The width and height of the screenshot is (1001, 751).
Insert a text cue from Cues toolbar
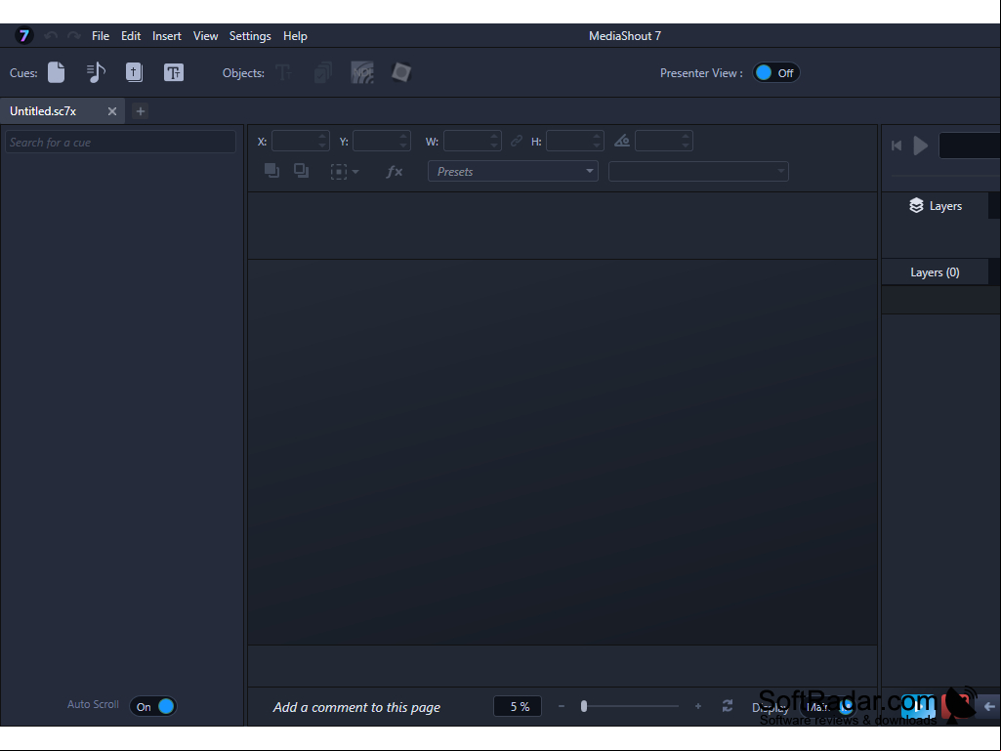coord(174,72)
